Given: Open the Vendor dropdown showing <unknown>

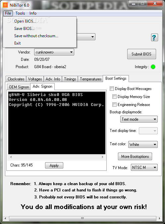Looking at the screenshot, I should tap(54, 52).
